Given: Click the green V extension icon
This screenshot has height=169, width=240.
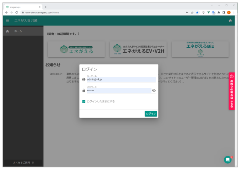Looking at the screenshot, I should 209,12.
